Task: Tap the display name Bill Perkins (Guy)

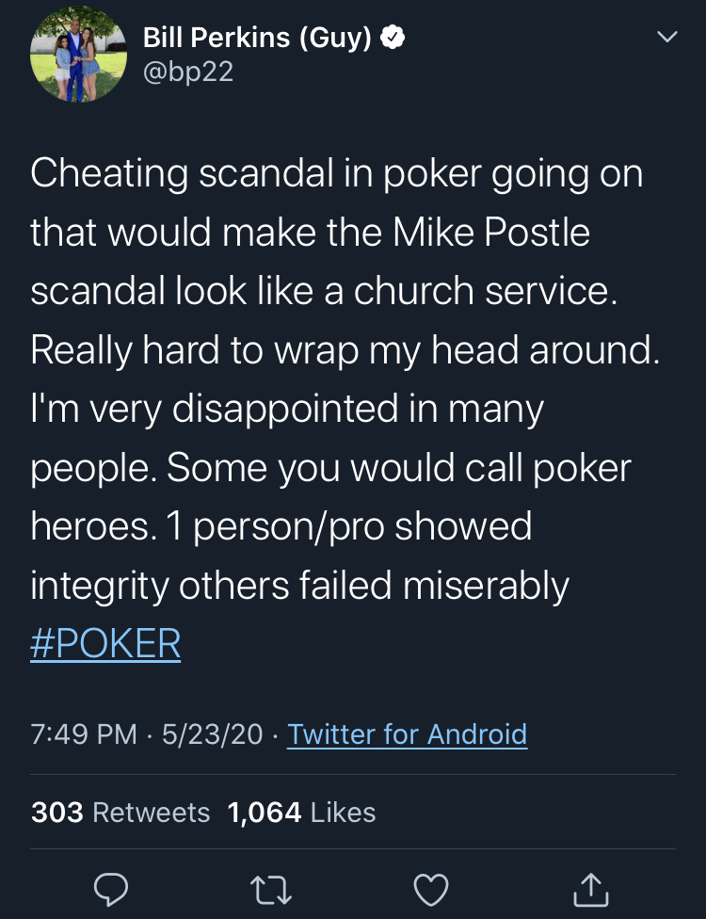Action: 257,39
